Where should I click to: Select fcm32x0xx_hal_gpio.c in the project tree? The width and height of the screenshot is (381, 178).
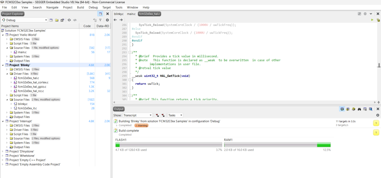tap(32, 87)
